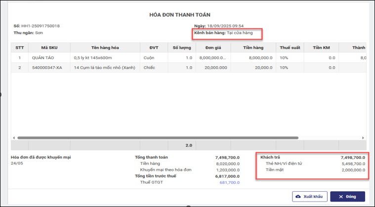Click the STT column header
The width and height of the screenshot is (375, 207).
(x=19, y=47)
